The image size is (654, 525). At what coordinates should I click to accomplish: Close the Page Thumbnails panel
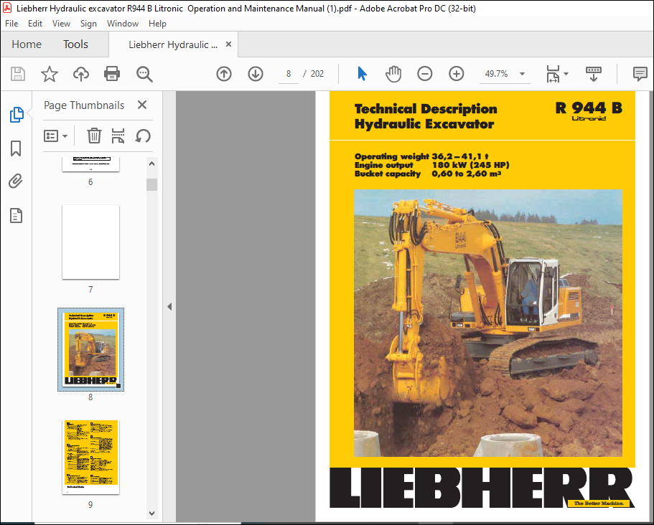[x=142, y=105]
